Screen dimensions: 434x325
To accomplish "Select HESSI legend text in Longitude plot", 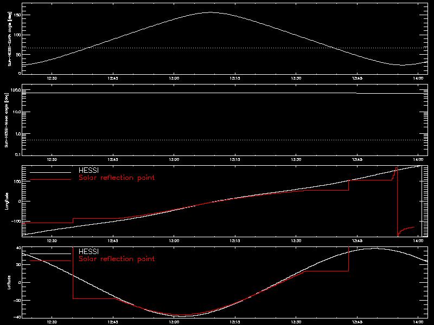I will point(88,170).
